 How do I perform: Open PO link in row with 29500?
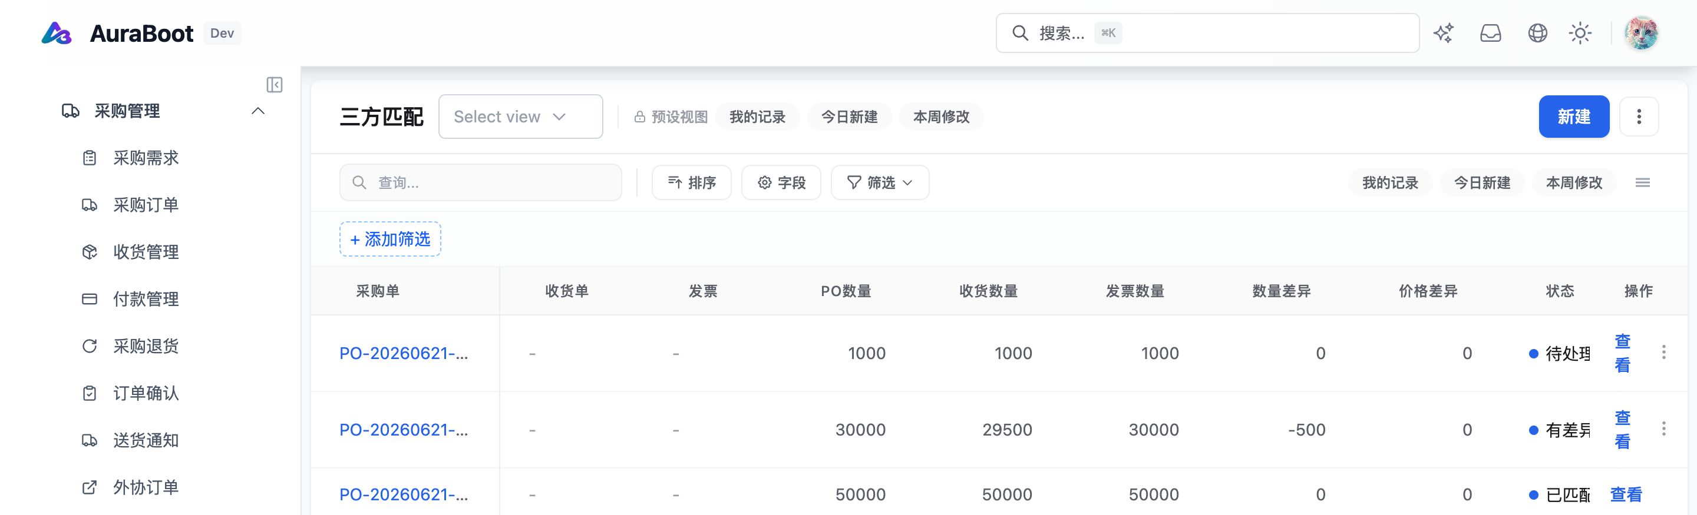click(x=403, y=430)
